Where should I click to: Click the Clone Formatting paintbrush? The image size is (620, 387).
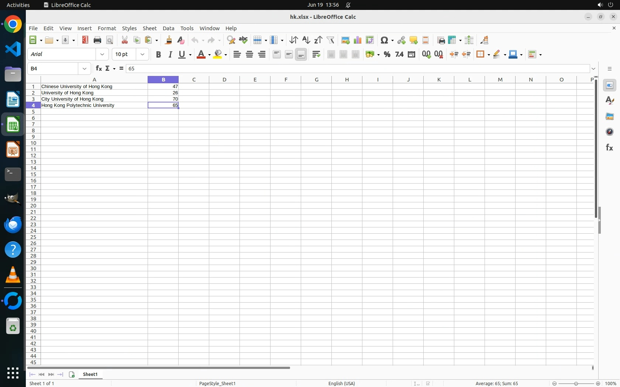169,40
